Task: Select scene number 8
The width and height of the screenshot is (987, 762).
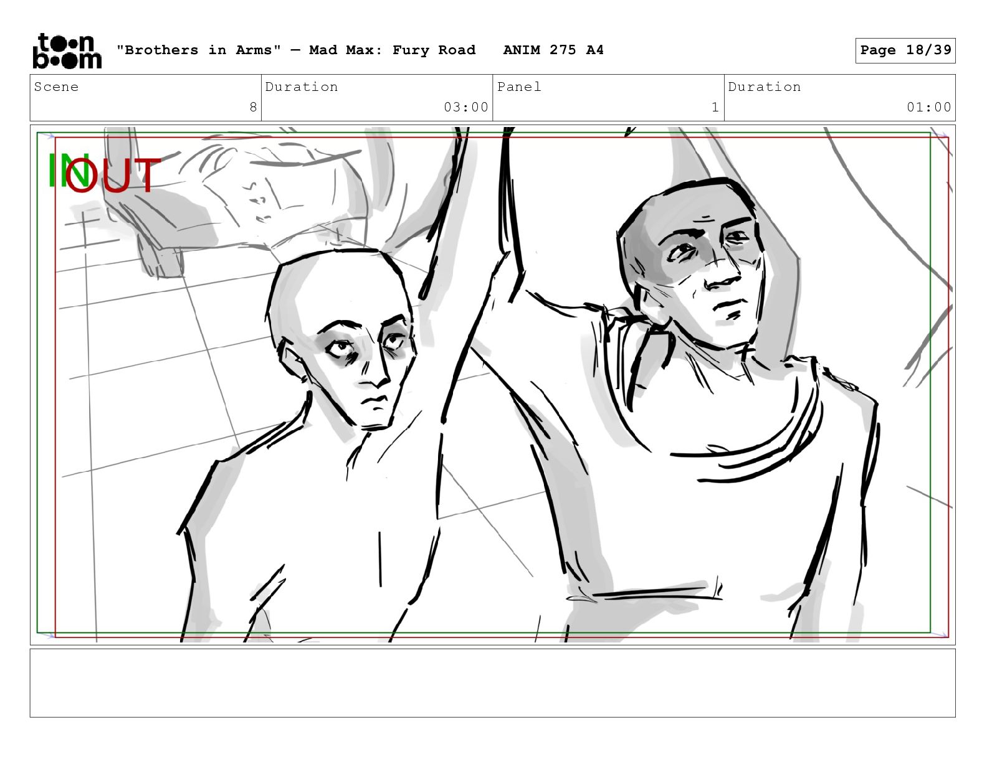Action: point(253,107)
